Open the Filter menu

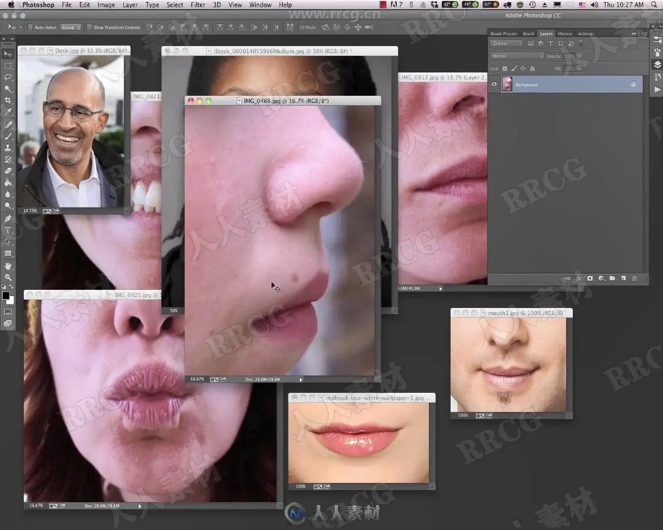point(198,5)
